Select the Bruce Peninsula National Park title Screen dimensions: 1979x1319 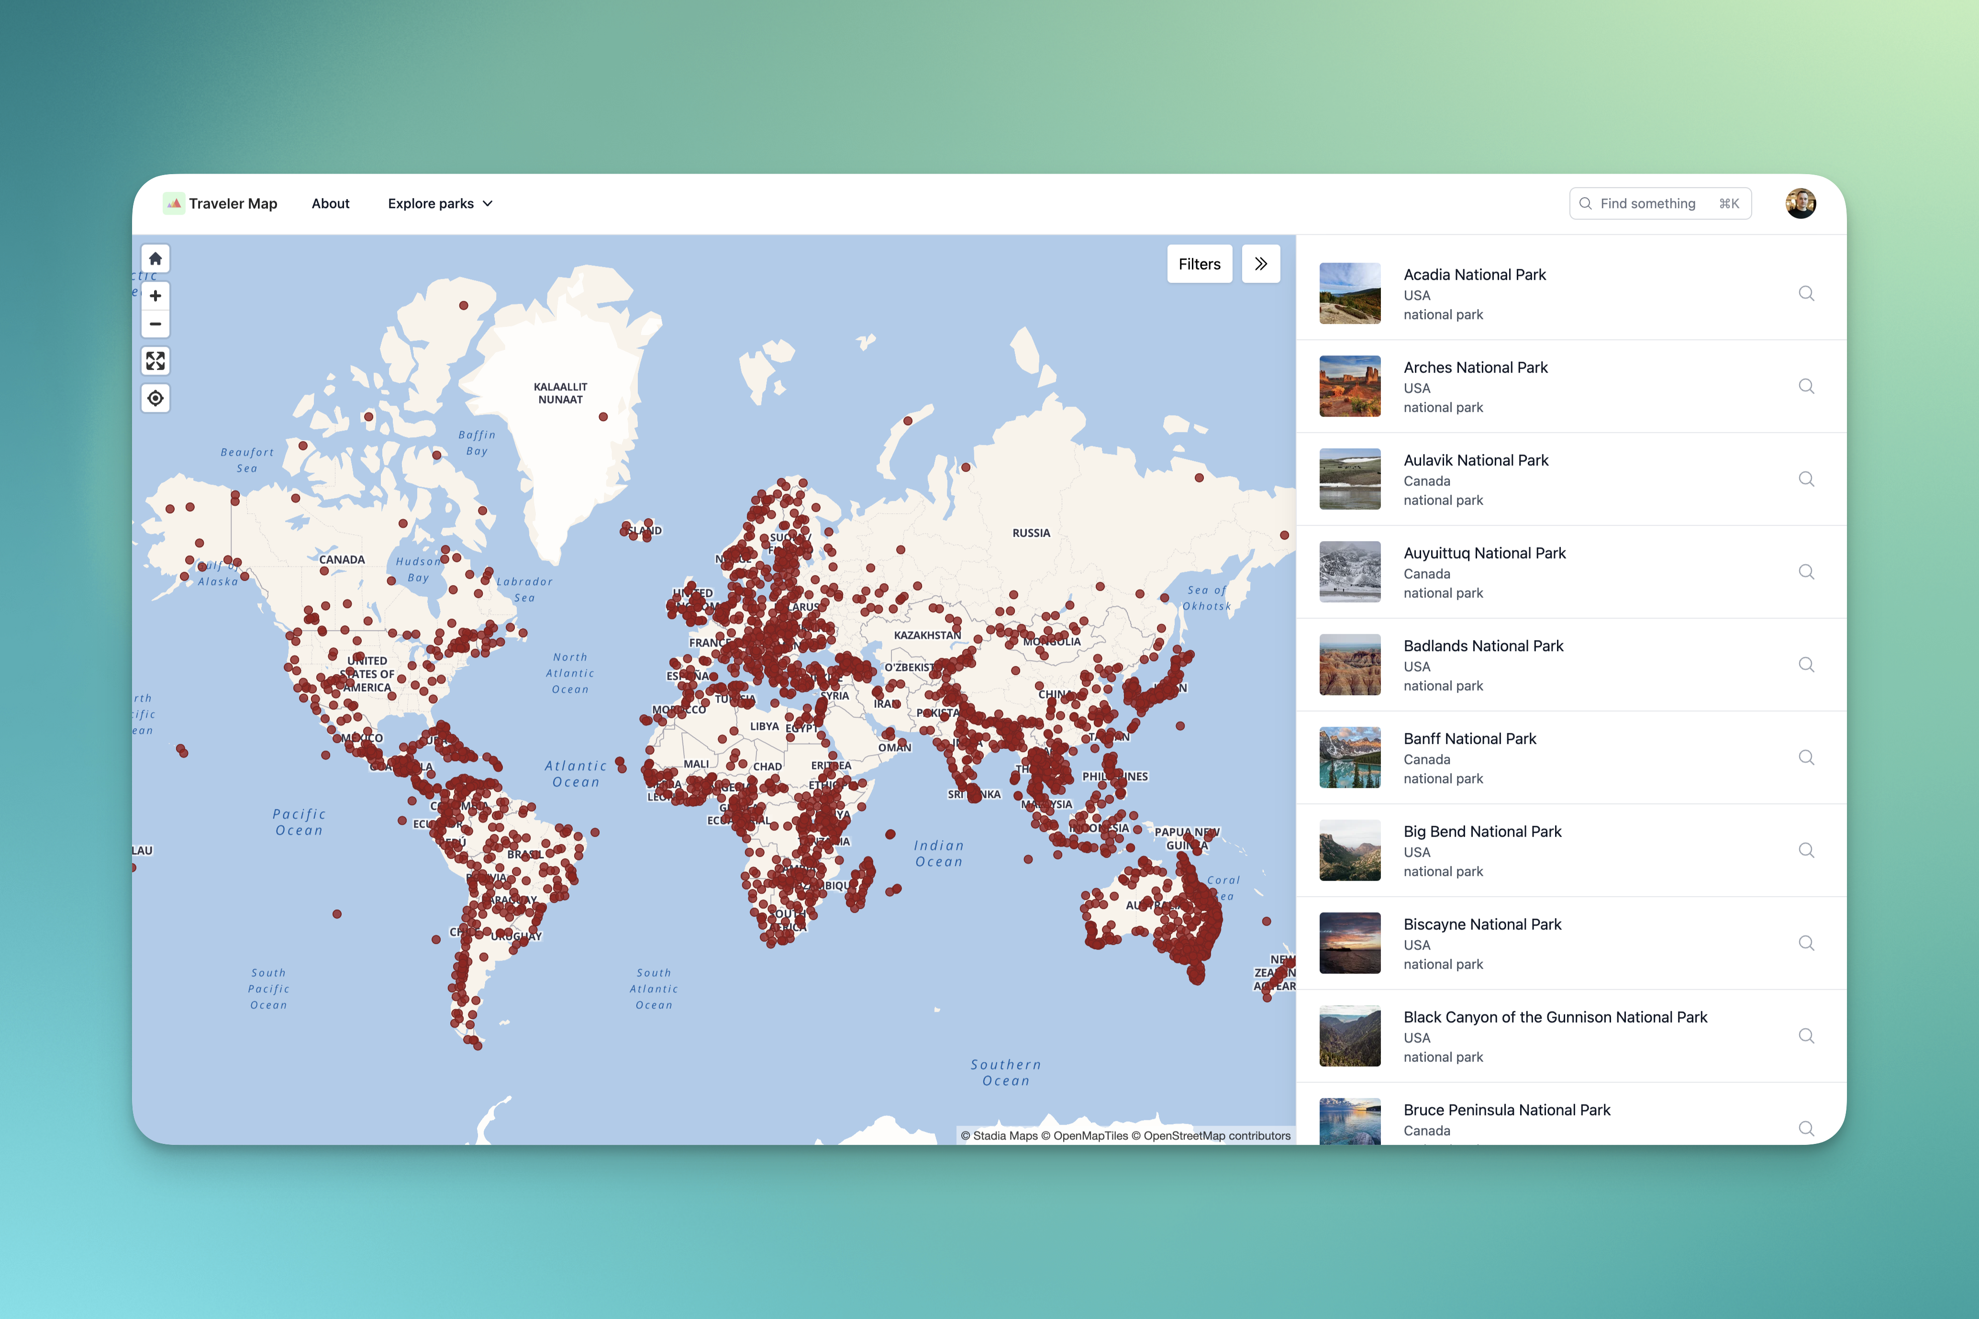pos(1506,1110)
